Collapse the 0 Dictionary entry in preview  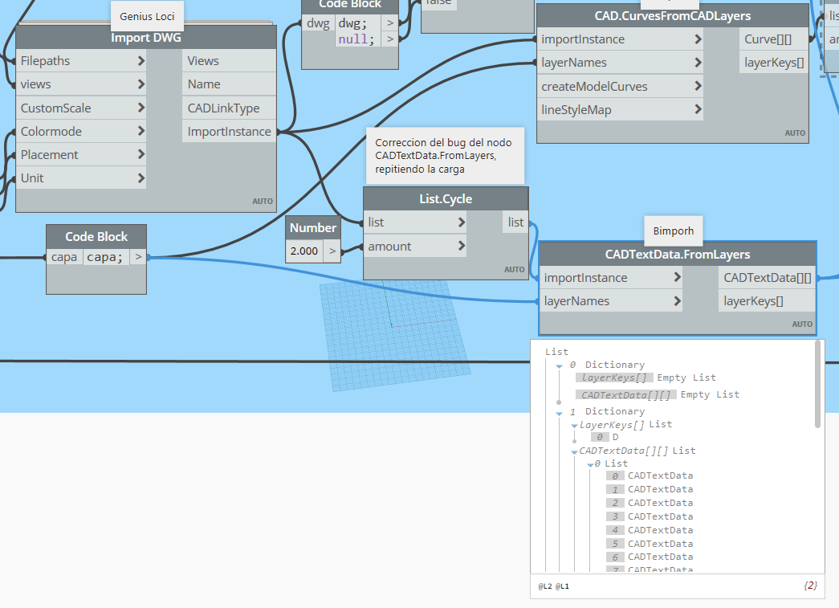coord(559,366)
